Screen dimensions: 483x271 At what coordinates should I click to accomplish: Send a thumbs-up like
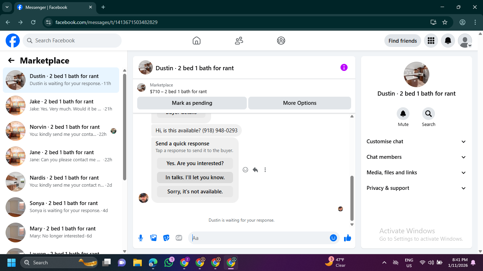coord(348,238)
